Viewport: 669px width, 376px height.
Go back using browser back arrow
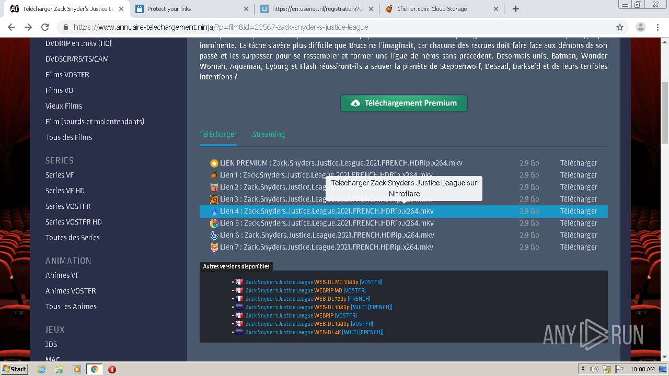tap(11, 27)
